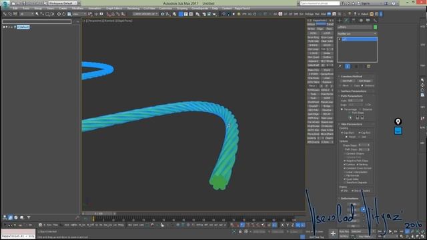
Task: Open the Hierarchy tab in command panel
Action: [x=354, y=21]
